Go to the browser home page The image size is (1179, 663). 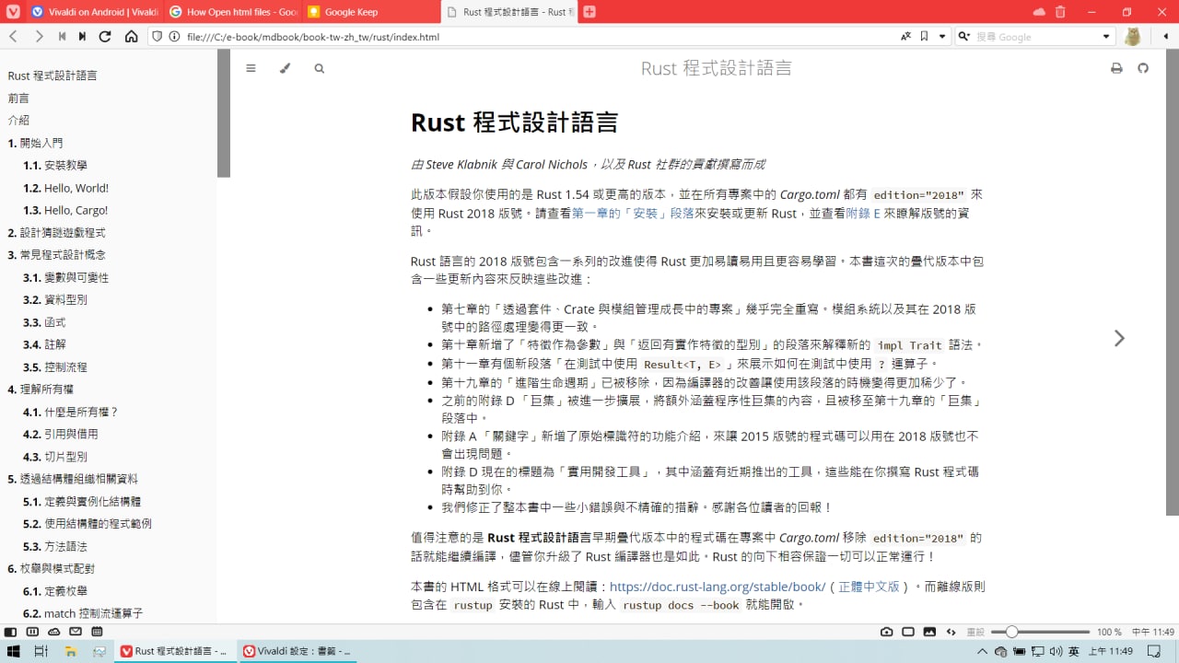pyautogui.click(x=131, y=37)
